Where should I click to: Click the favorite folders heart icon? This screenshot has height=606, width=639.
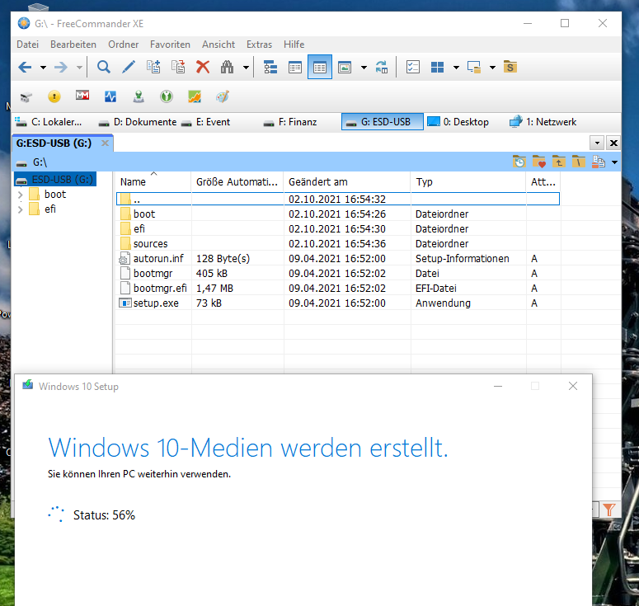coord(539,162)
